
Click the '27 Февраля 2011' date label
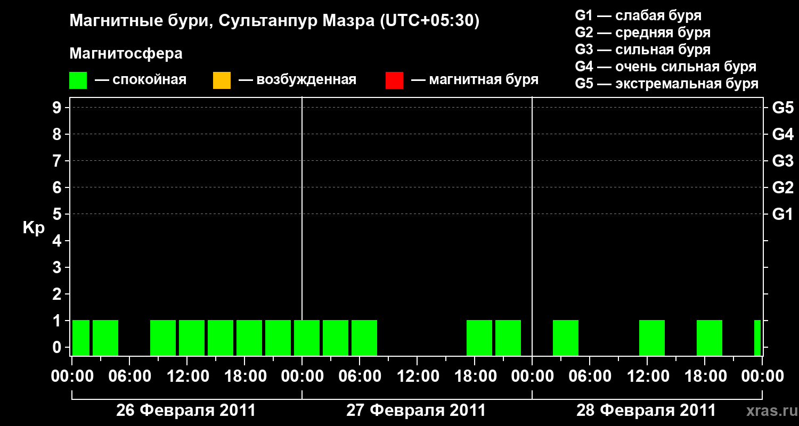[x=416, y=411]
